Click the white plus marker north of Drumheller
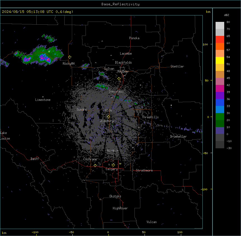The height and width of the screenshot is (236, 241). (x=171, y=105)
